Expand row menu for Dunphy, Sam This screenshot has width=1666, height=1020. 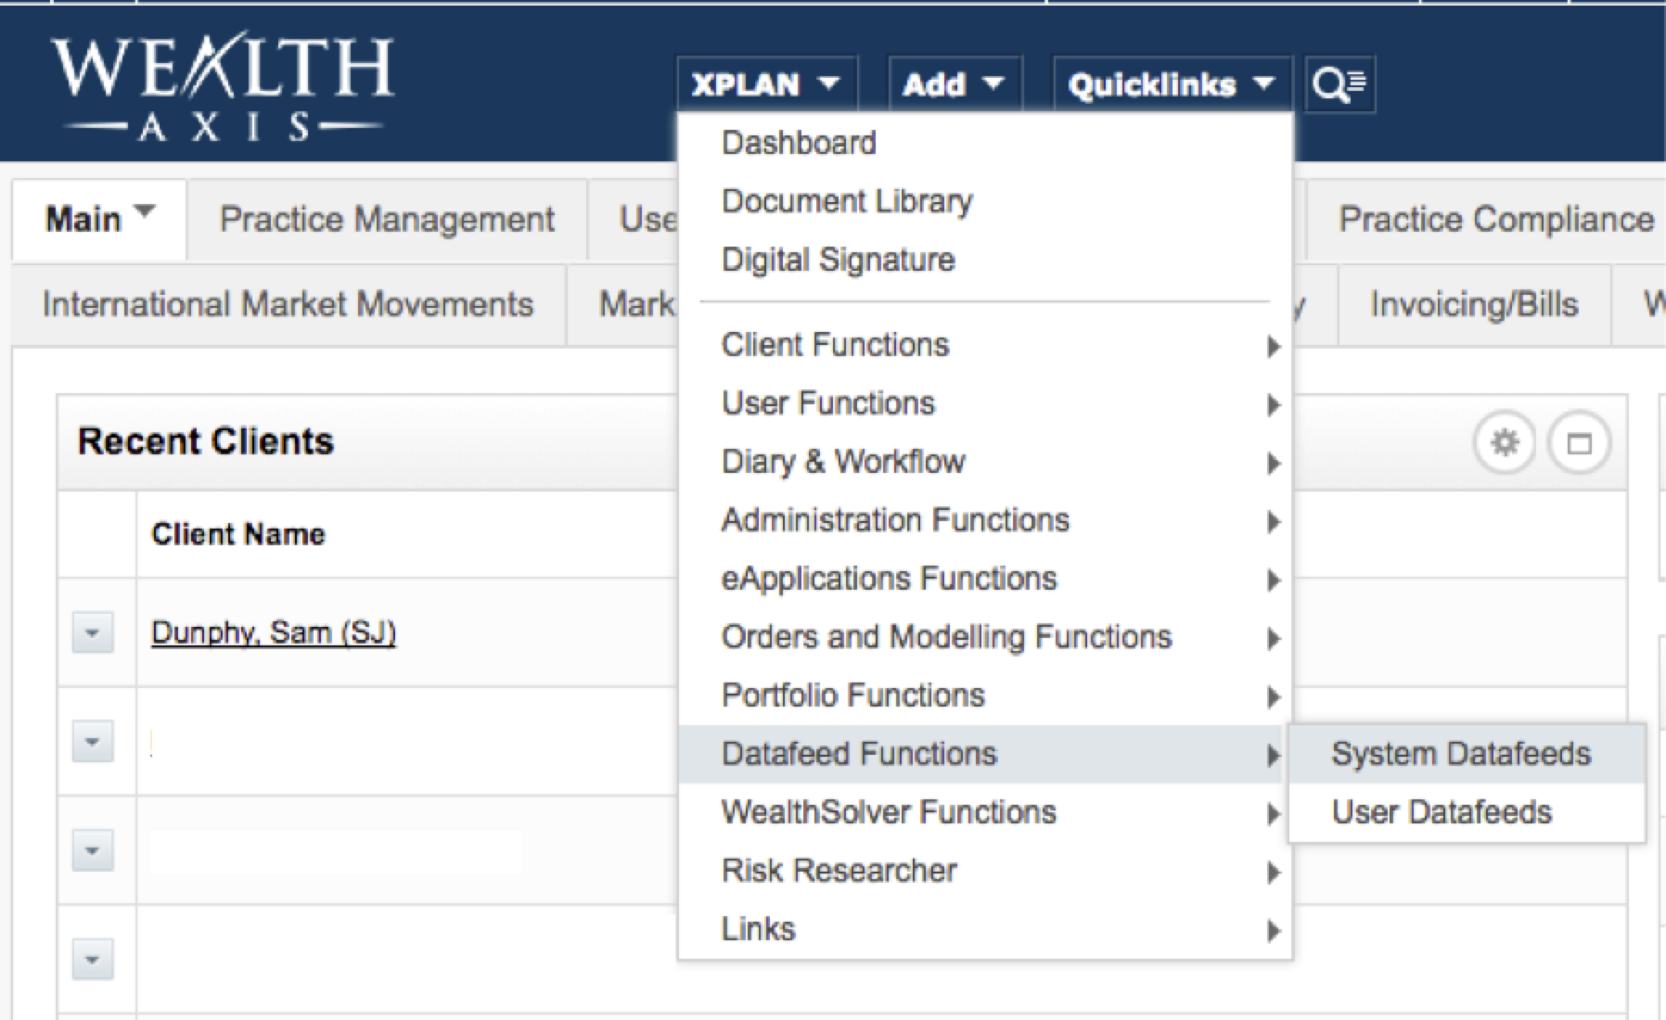click(92, 633)
